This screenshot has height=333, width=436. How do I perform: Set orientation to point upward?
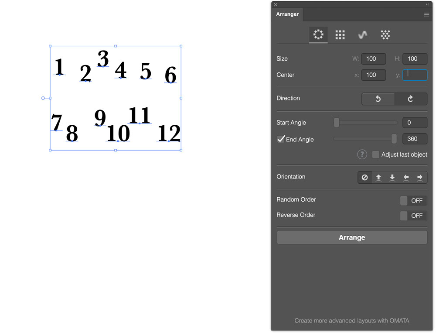378,177
